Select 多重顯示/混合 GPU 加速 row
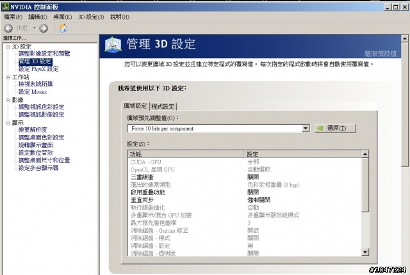The image size is (410, 275). pos(245,216)
